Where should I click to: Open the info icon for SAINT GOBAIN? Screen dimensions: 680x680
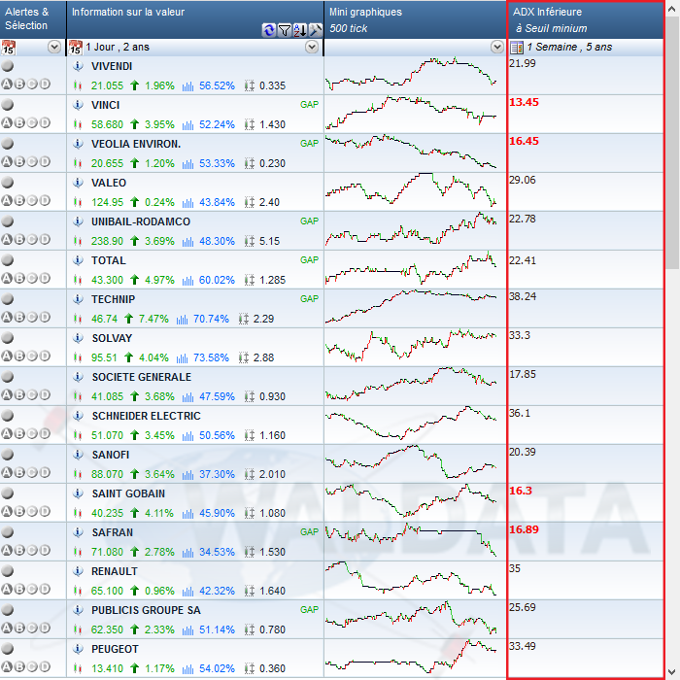[x=78, y=493]
